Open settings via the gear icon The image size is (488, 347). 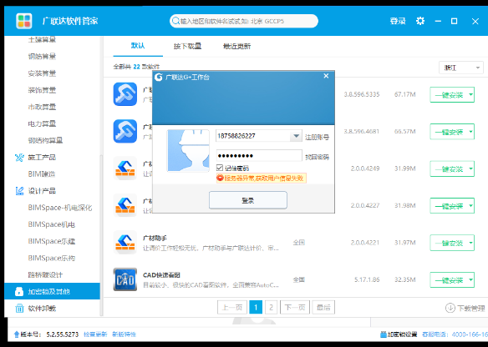tap(420, 21)
